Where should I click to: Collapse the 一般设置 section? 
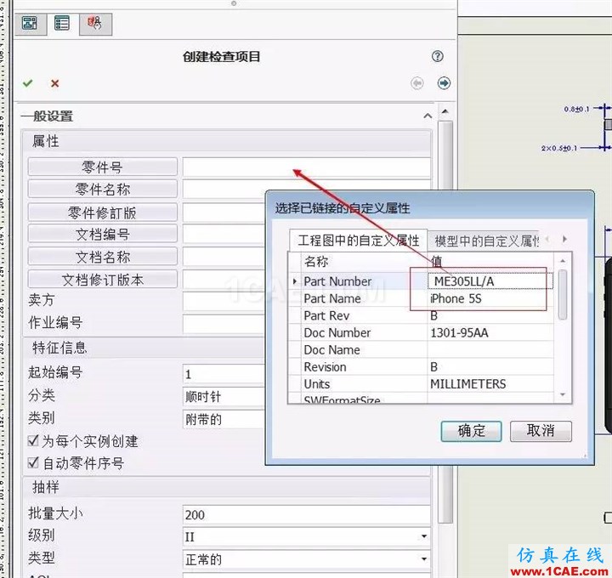428,116
